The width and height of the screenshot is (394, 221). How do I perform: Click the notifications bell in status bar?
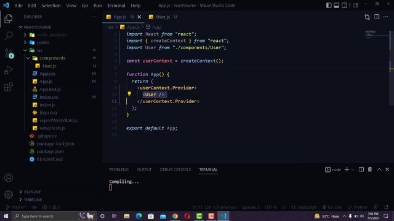tap(386, 207)
